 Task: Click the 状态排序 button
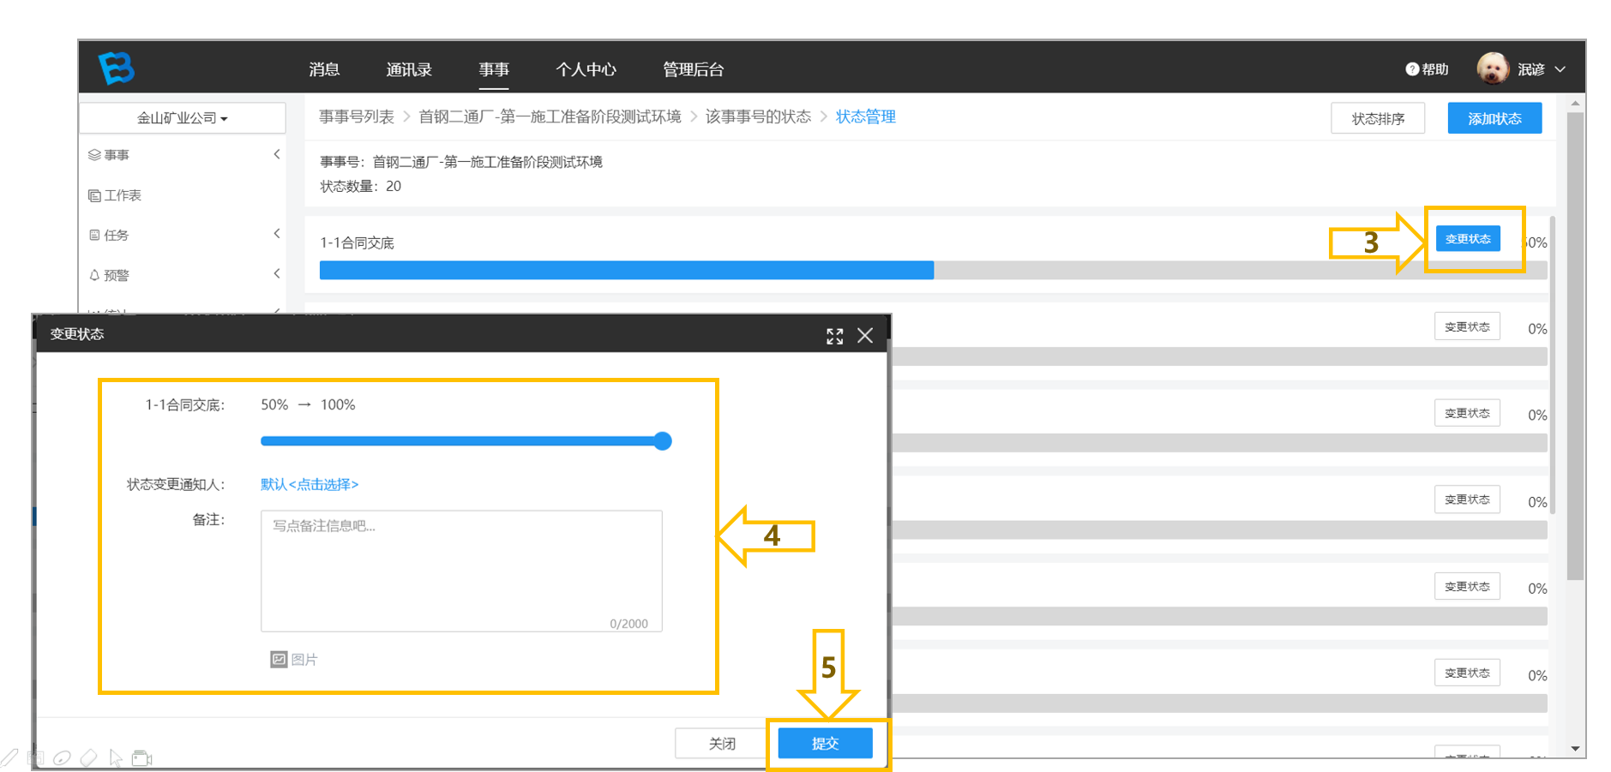tap(1378, 118)
